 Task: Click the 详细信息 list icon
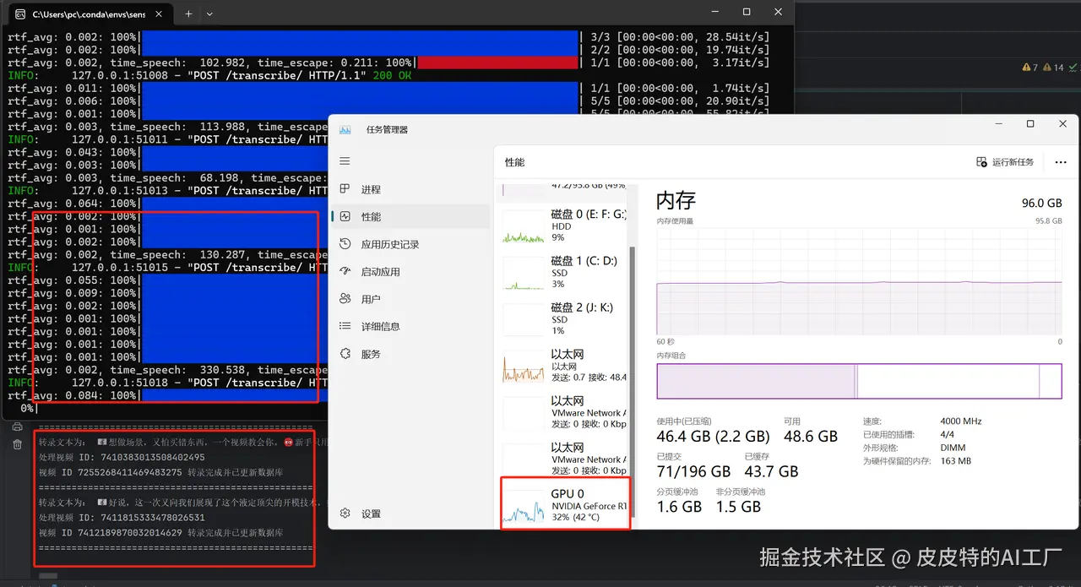[x=345, y=326]
